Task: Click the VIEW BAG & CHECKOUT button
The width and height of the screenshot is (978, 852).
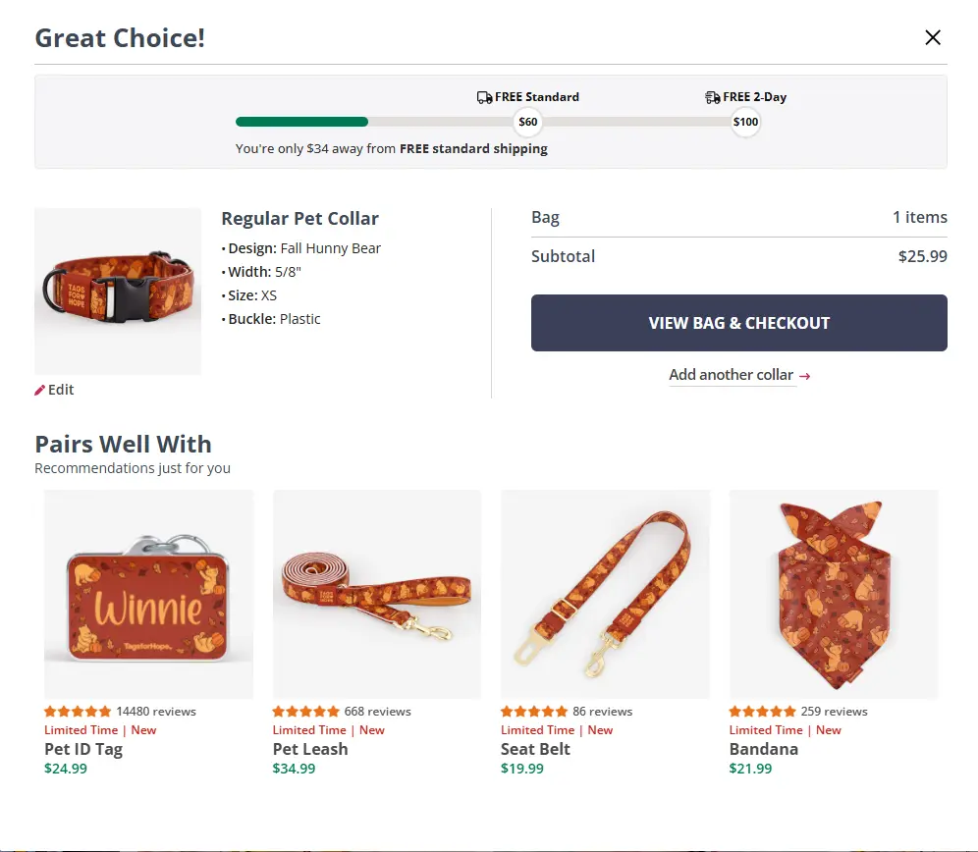Action: pos(738,323)
